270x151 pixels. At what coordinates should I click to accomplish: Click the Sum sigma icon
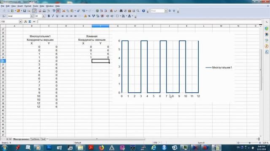point(30,21)
